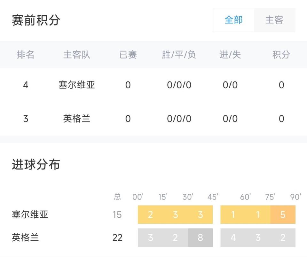Select England's 45'-60' goal cell showing 4
Screen dimensions: 307x257
[233, 238]
